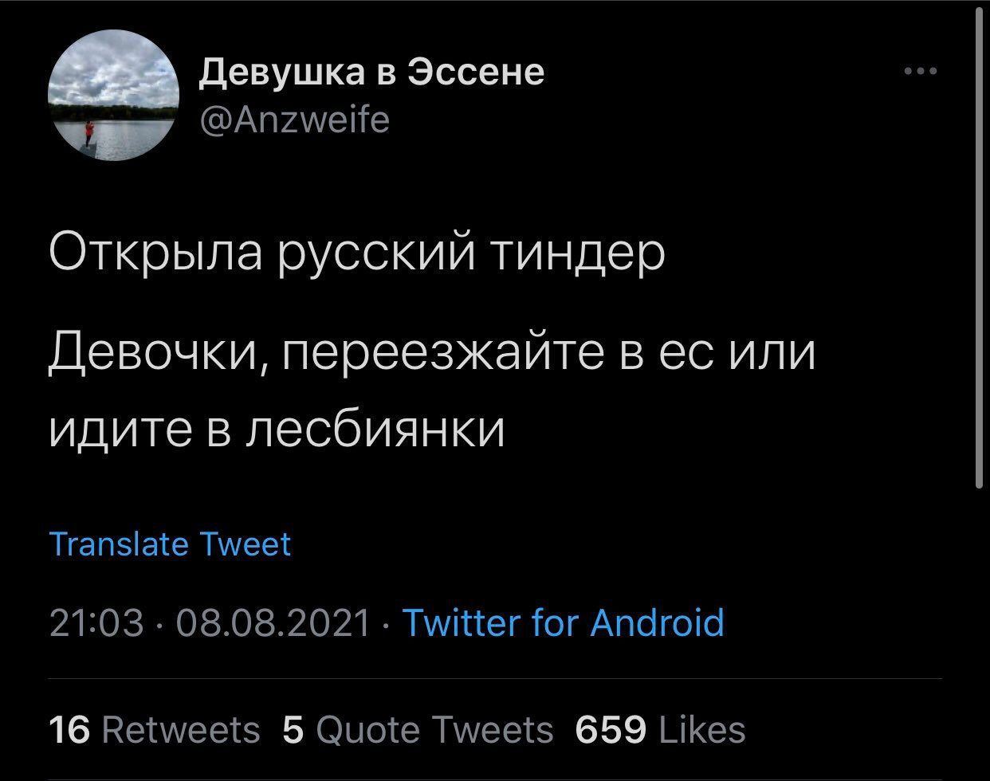990x781 pixels.
Task: Click the tweet line "Открыла русский тиндер"
Action: (x=356, y=255)
